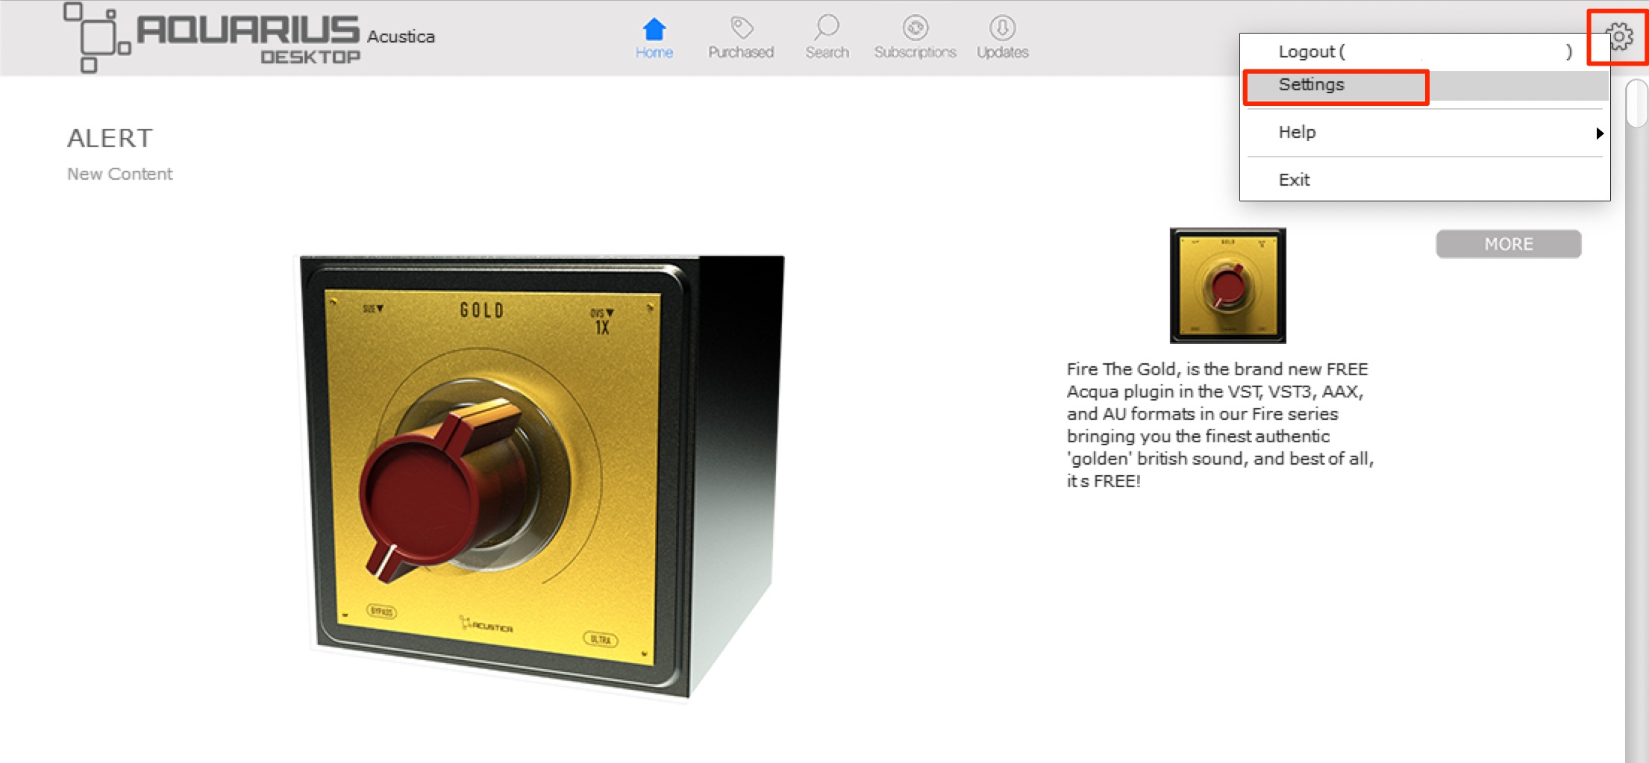Click the Search magnifier icon
The width and height of the screenshot is (1649, 763).
pos(827,37)
